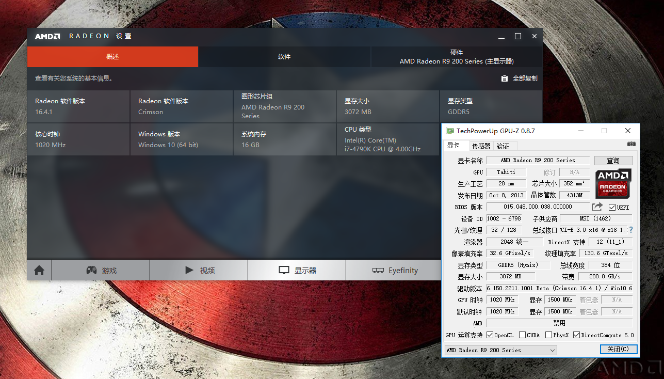
Task: Click the 显存类型 GDDR5 tile in Radeon Settings
Action: tap(491, 106)
